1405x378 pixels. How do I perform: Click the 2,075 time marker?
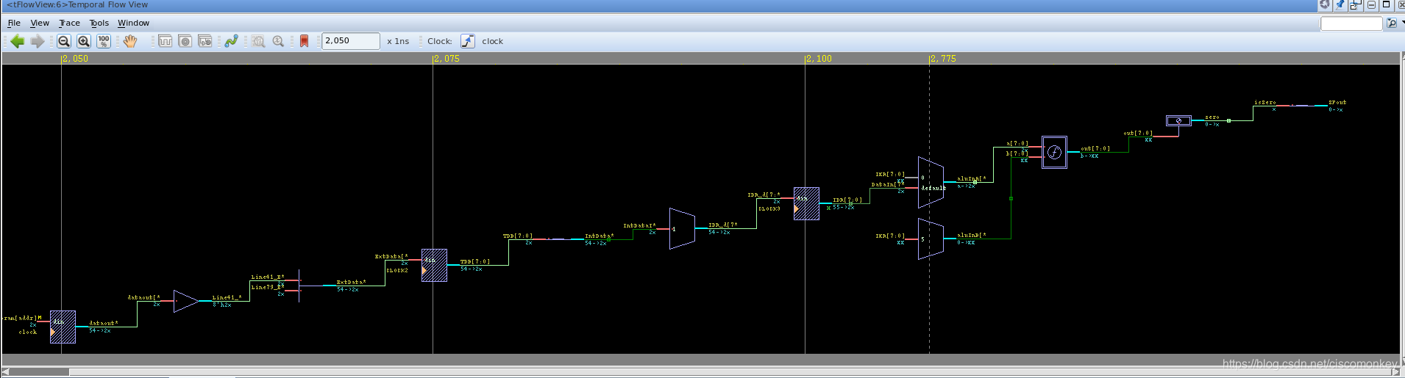point(447,59)
